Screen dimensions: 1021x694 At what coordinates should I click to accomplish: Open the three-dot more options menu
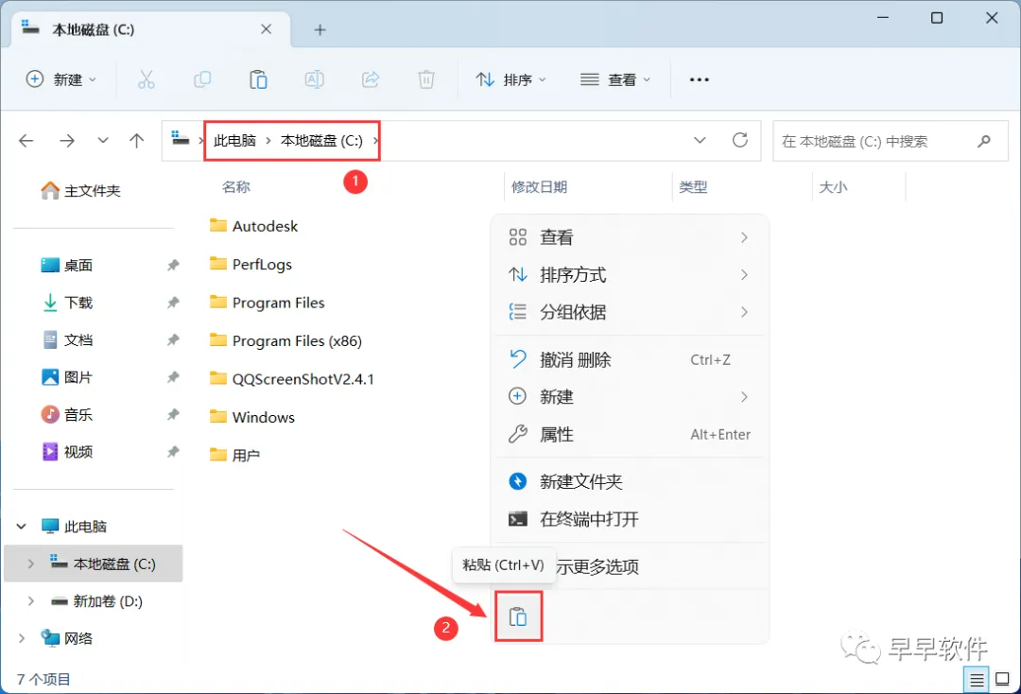[699, 79]
